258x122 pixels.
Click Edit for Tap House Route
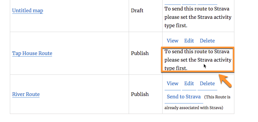click(189, 41)
